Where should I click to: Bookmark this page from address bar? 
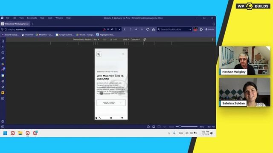[116, 29]
